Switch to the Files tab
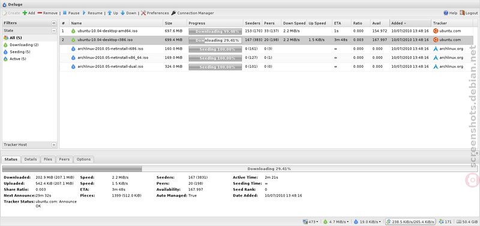The image size is (480, 226). pyautogui.click(x=48, y=159)
